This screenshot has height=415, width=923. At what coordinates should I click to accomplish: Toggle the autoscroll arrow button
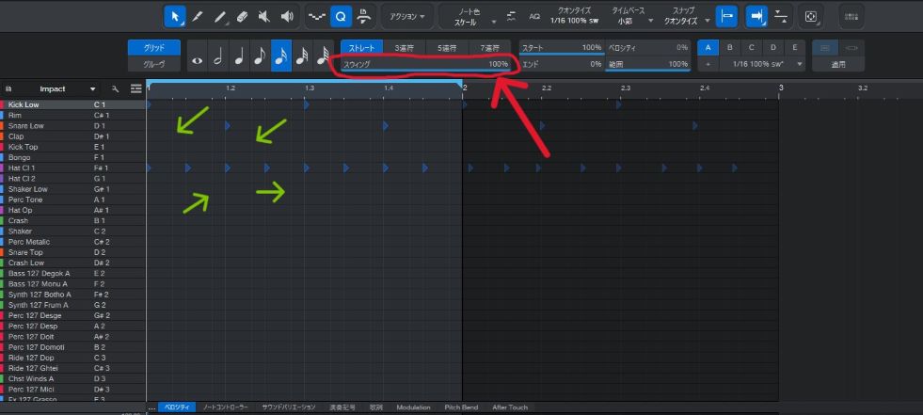(756, 16)
